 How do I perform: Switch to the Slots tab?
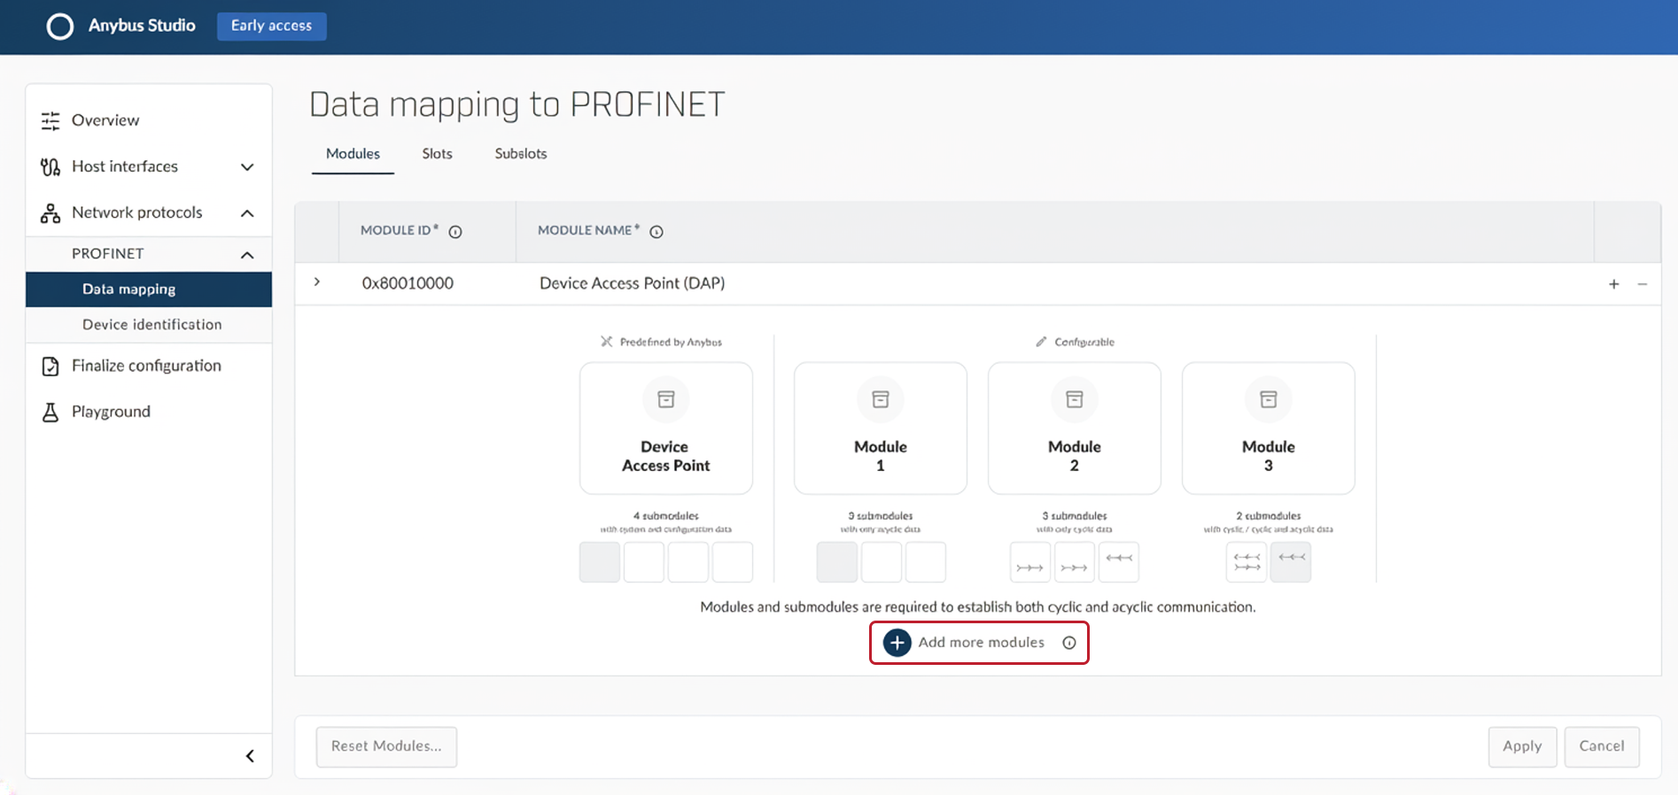437,154
